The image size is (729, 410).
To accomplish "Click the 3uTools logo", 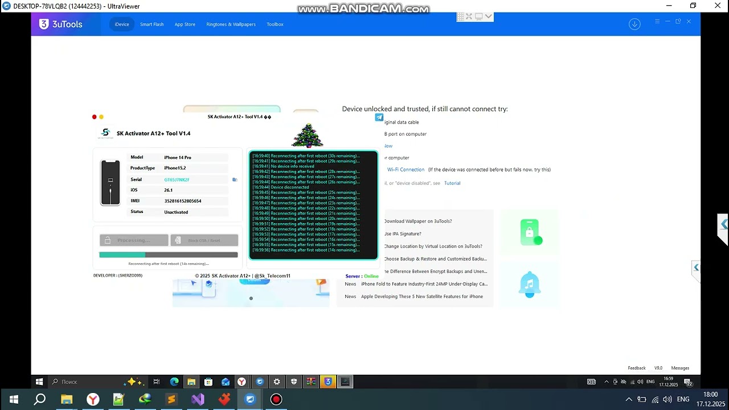I will [60, 24].
